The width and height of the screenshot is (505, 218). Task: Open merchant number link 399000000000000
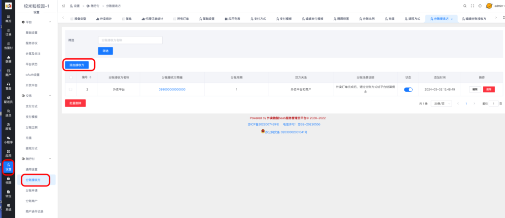[x=172, y=90]
